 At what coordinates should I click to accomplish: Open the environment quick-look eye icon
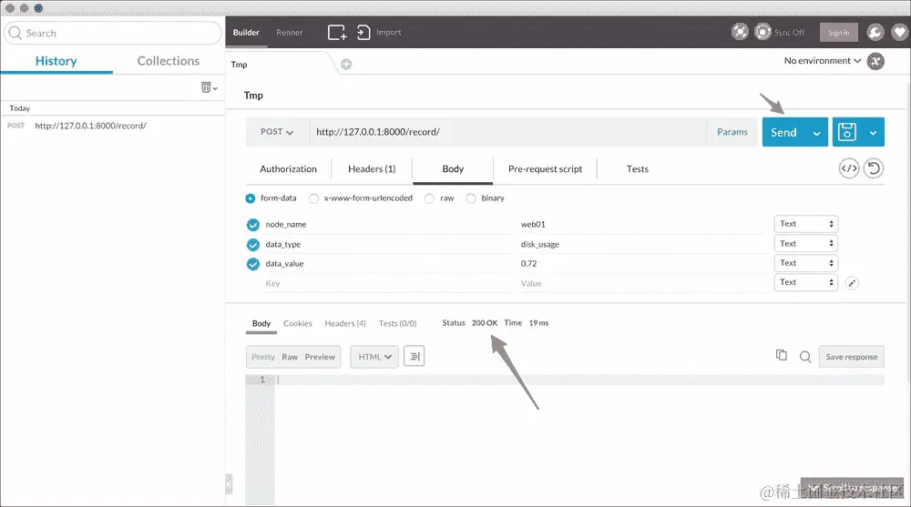point(875,61)
